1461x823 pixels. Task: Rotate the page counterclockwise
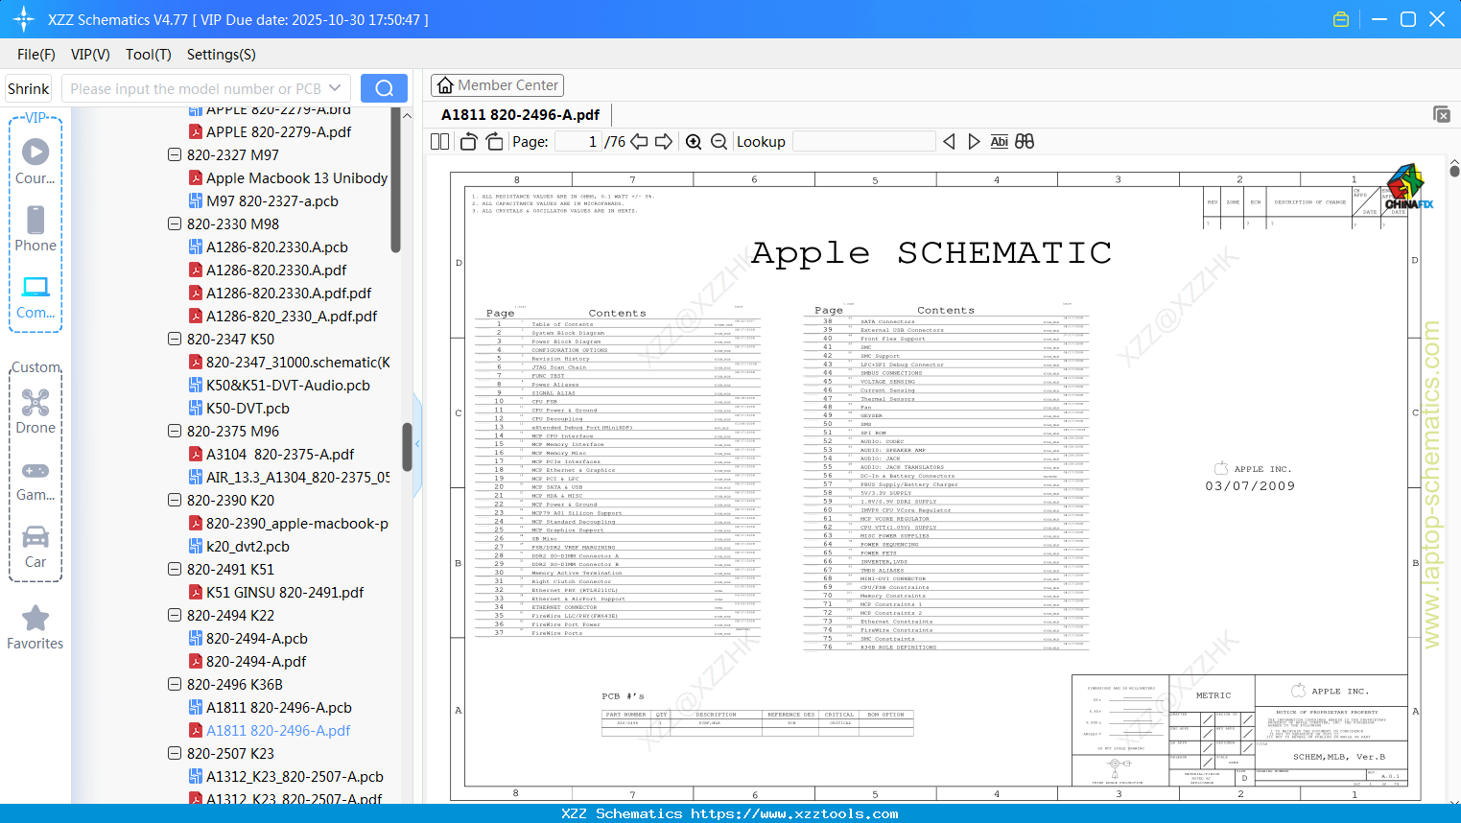pos(469,142)
